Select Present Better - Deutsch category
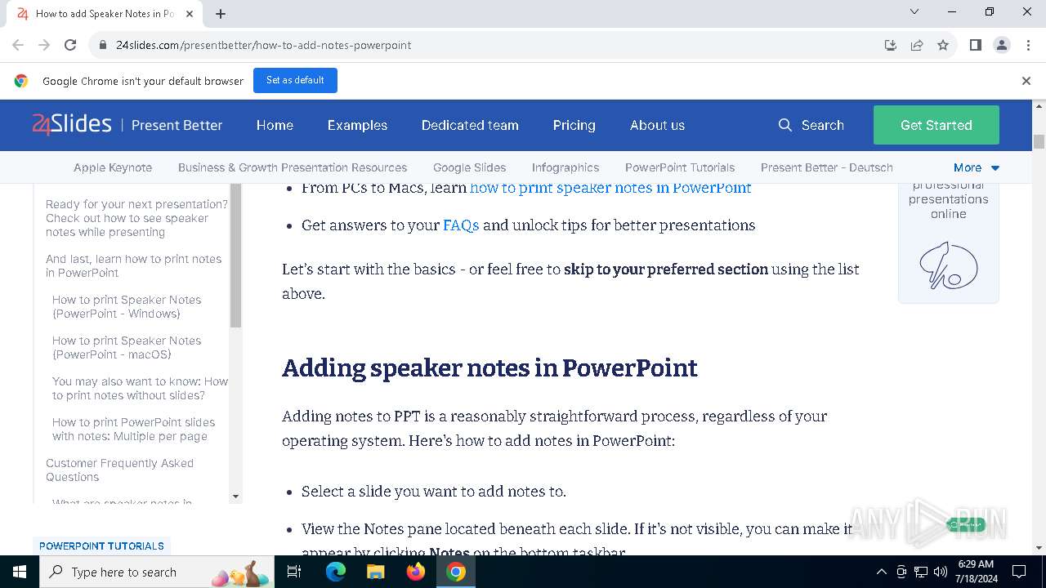The width and height of the screenshot is (1046, 588). pos(827,167)
